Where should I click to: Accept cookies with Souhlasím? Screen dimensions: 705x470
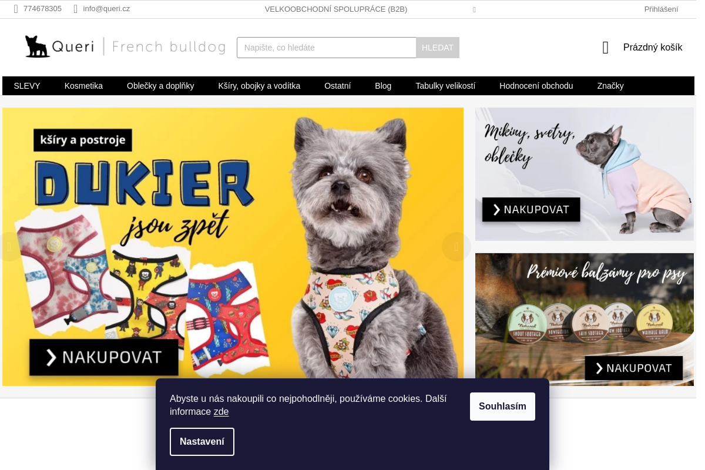point(502,407)
